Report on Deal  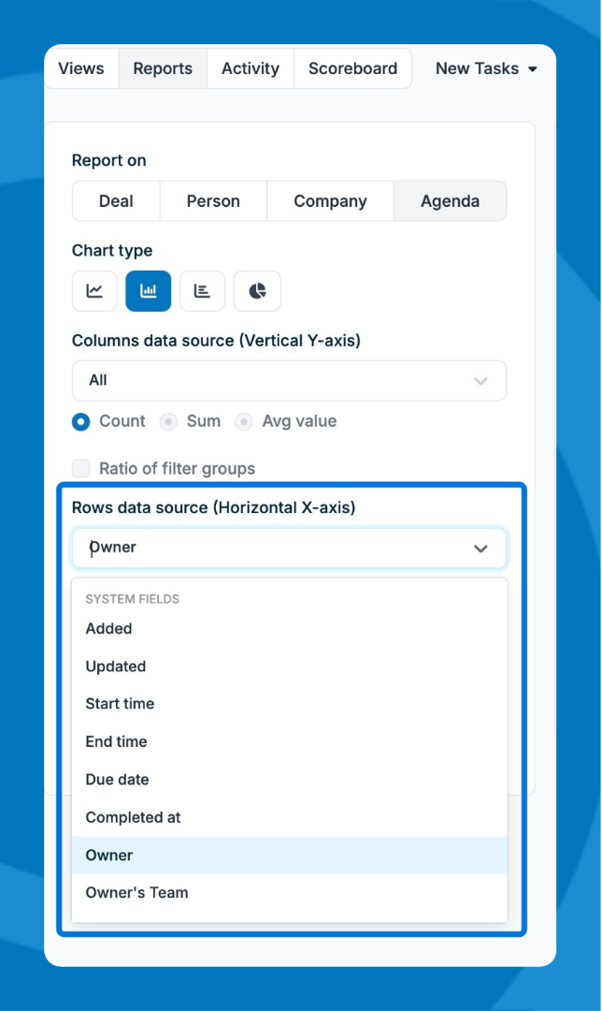(x=116, y=201)
